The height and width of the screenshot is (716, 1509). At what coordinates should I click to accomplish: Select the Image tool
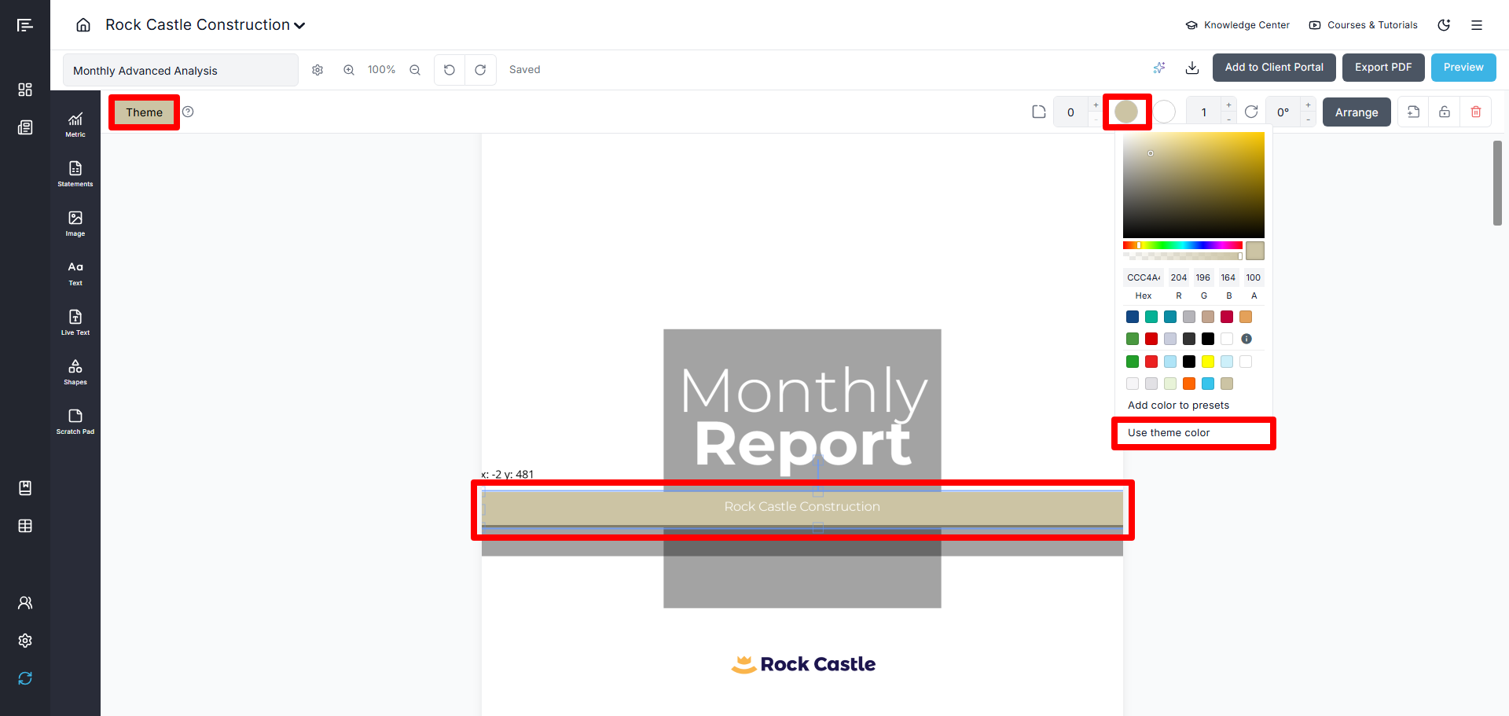click(75, 223)
